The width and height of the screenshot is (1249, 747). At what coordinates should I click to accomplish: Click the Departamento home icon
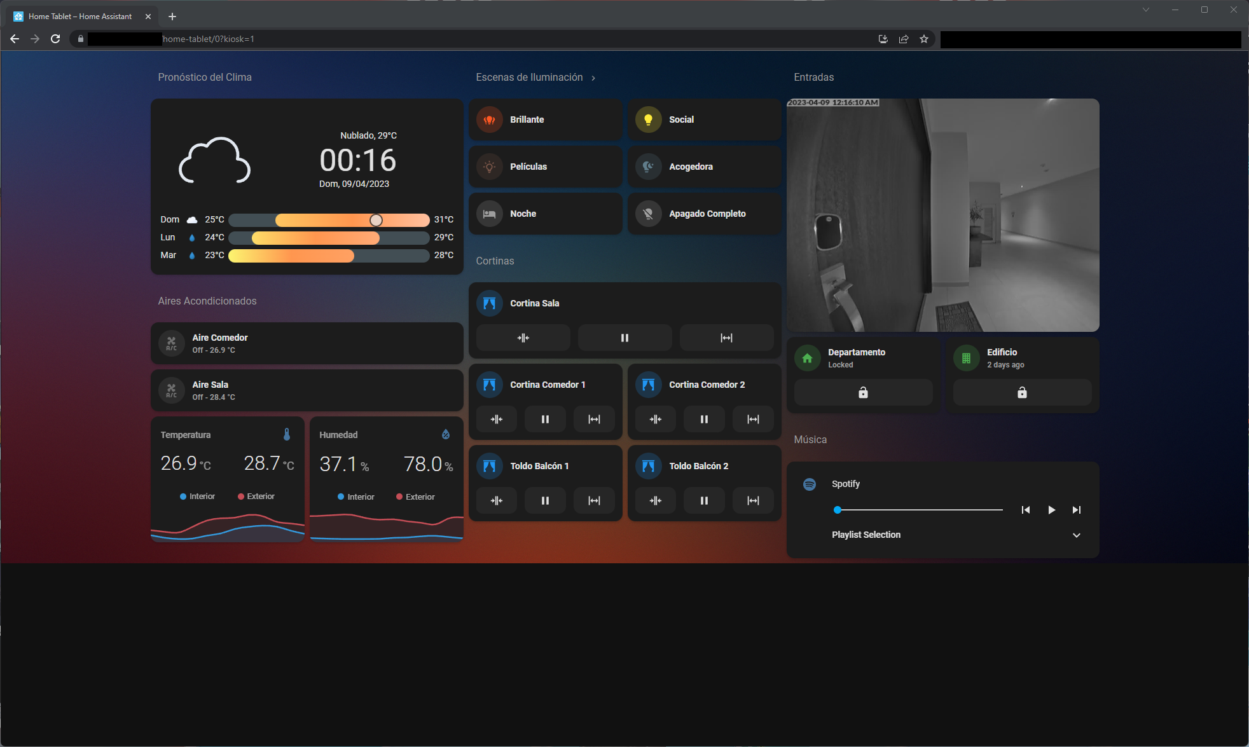[x=807, y=358]
